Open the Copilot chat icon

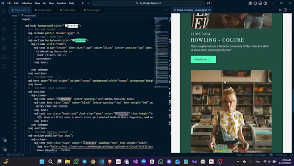[x=208, y=3]
